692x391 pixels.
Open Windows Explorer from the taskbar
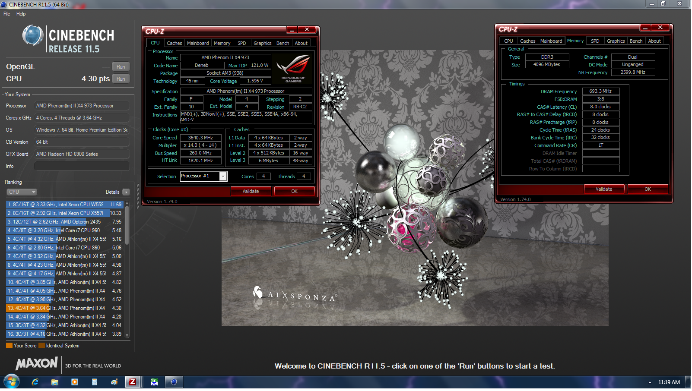point(55,382)
